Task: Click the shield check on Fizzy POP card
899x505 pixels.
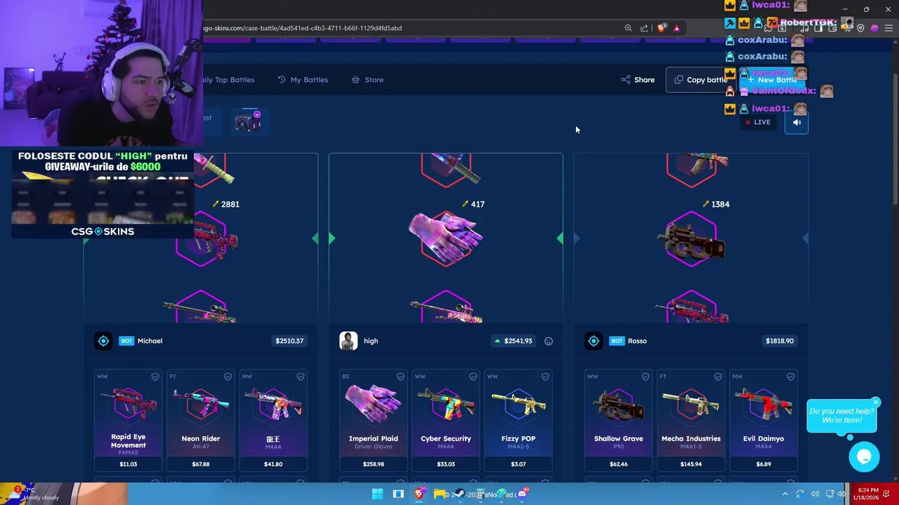Action: click(545, 377)
